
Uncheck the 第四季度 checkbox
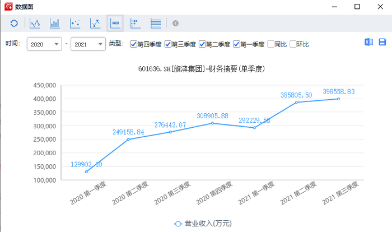(x=133, y=44)
